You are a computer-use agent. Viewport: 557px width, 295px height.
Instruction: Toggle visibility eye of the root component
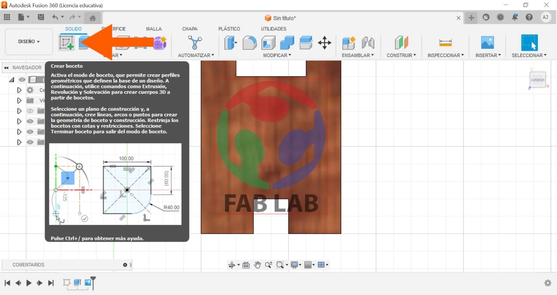pyautogui.click(x=22, y=80)
